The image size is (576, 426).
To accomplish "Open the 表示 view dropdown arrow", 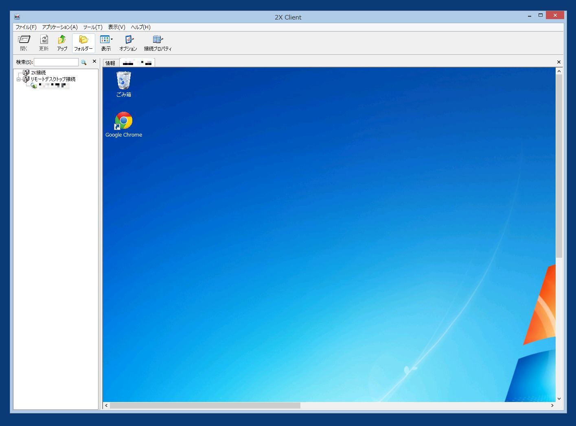I will 112,39.
